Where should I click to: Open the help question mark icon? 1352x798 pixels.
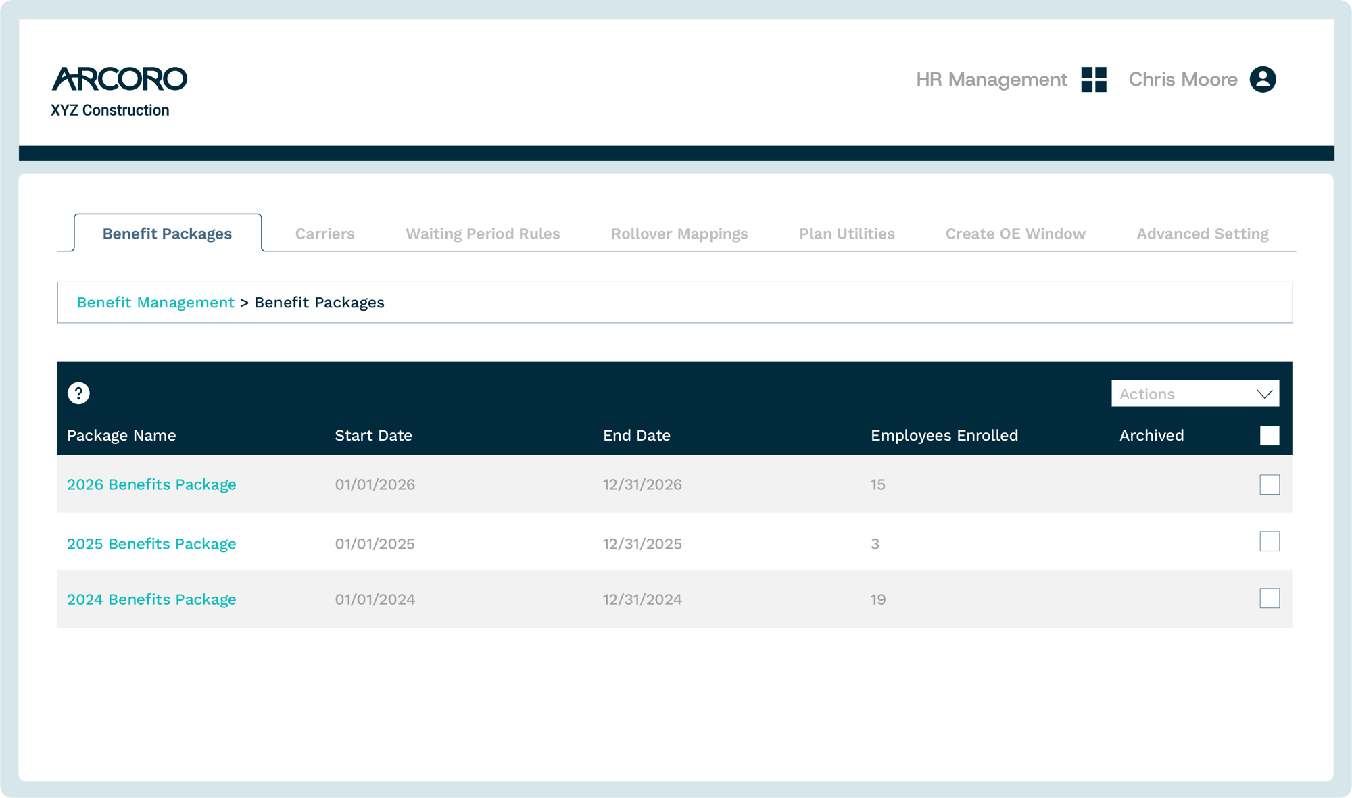point(78,393)
